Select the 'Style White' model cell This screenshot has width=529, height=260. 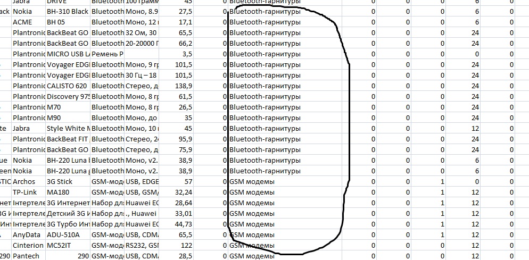pos(68,129)
